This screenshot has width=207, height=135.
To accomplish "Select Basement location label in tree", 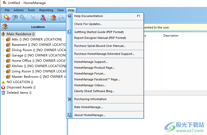I will tap(39, 45).
